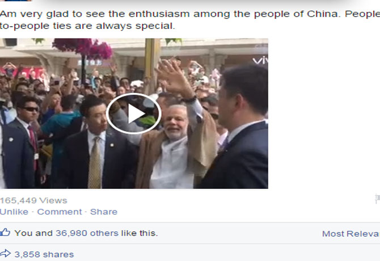Screen dimensions: 380x261
Task: Click the vivo watermark on the video
Action: point(260,60)
